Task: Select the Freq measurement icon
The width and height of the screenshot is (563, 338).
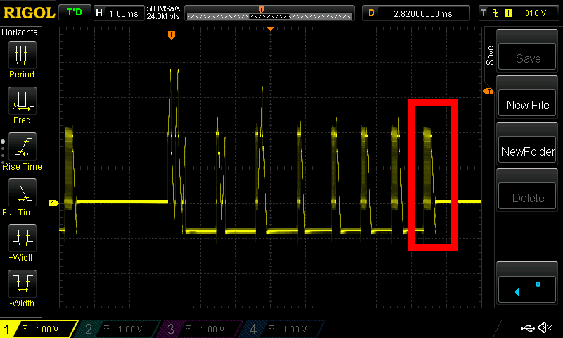Action: coord(23,101)
